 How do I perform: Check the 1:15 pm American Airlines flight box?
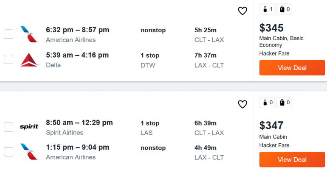pyautogui.click(x=8, y=152)
